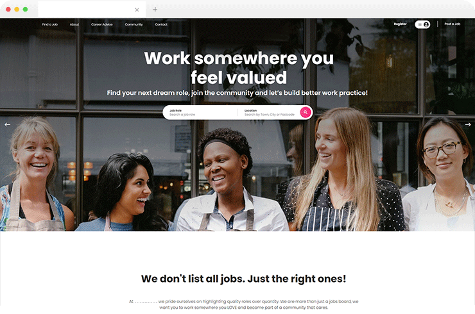Focus the Location search field
Viewport: 475px width, 314px height.
coord(270,113)
